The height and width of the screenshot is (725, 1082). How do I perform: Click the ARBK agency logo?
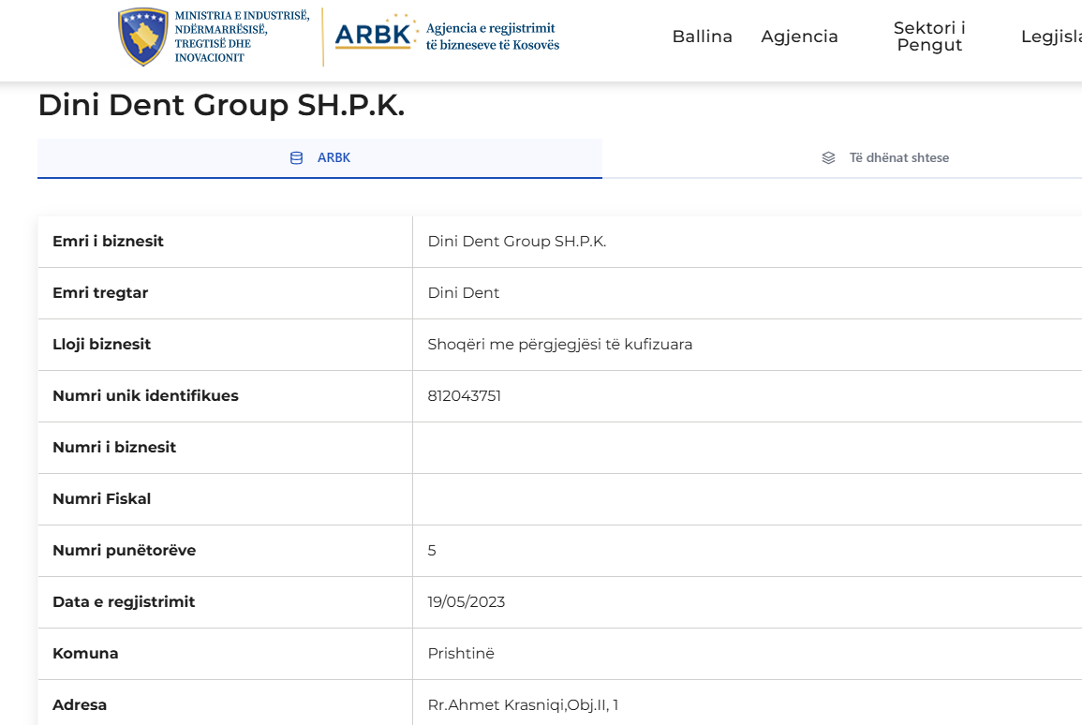pyautogui.click(x=376, y=33)
